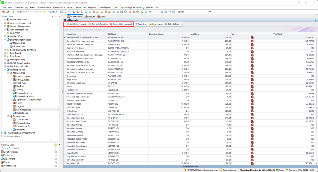Collapse the Farming Module tree node
Screen dimensions: 318x172
coord(5,70)
